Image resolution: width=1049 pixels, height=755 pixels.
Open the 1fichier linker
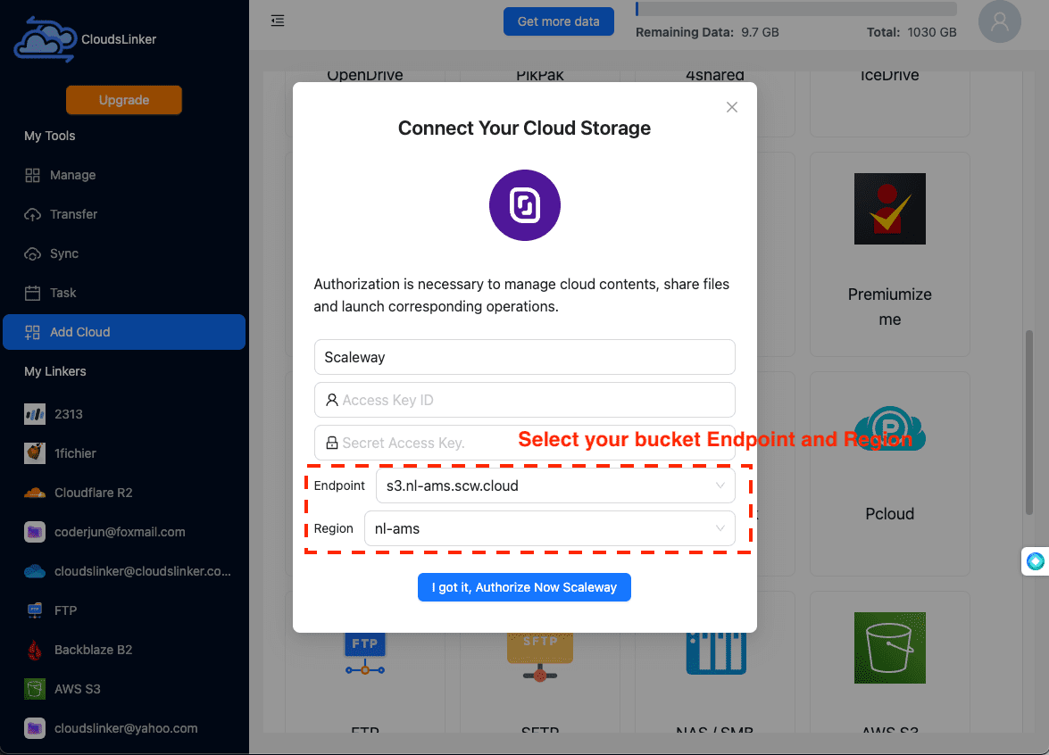[124, 453]
